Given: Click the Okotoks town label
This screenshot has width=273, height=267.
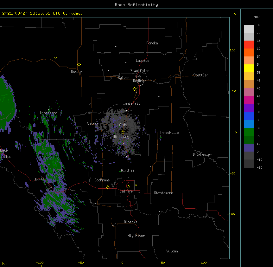Looking at the screenshot, I should click(130, 222).
